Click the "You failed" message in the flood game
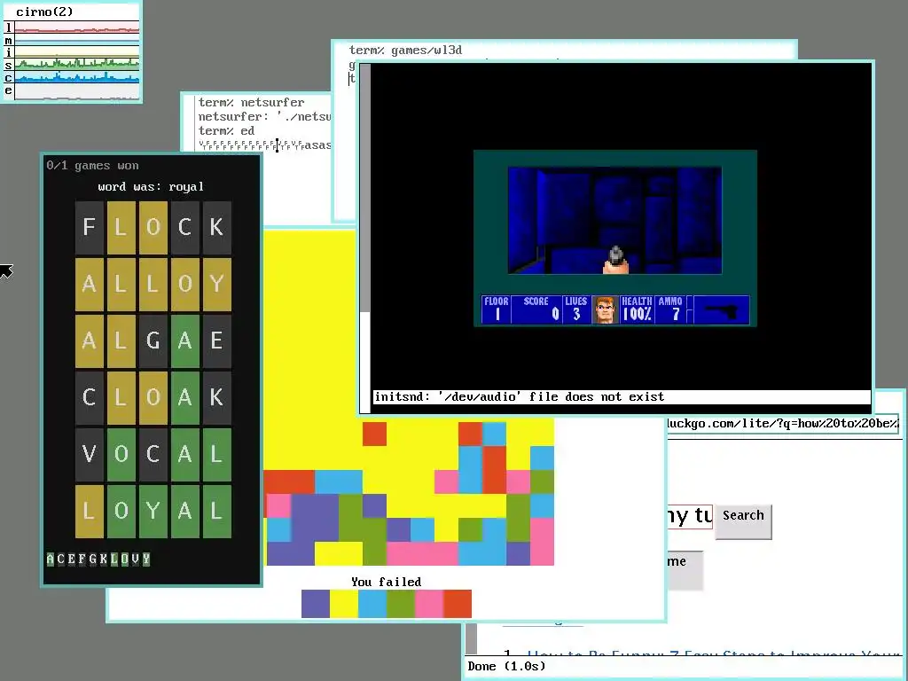The height and width of the screenshot is (681, 908). (387, 582)
